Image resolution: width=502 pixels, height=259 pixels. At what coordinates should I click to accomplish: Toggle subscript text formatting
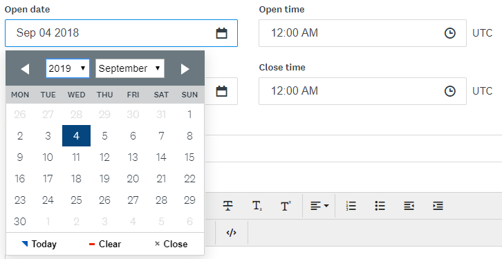click(x=257, y=206)
